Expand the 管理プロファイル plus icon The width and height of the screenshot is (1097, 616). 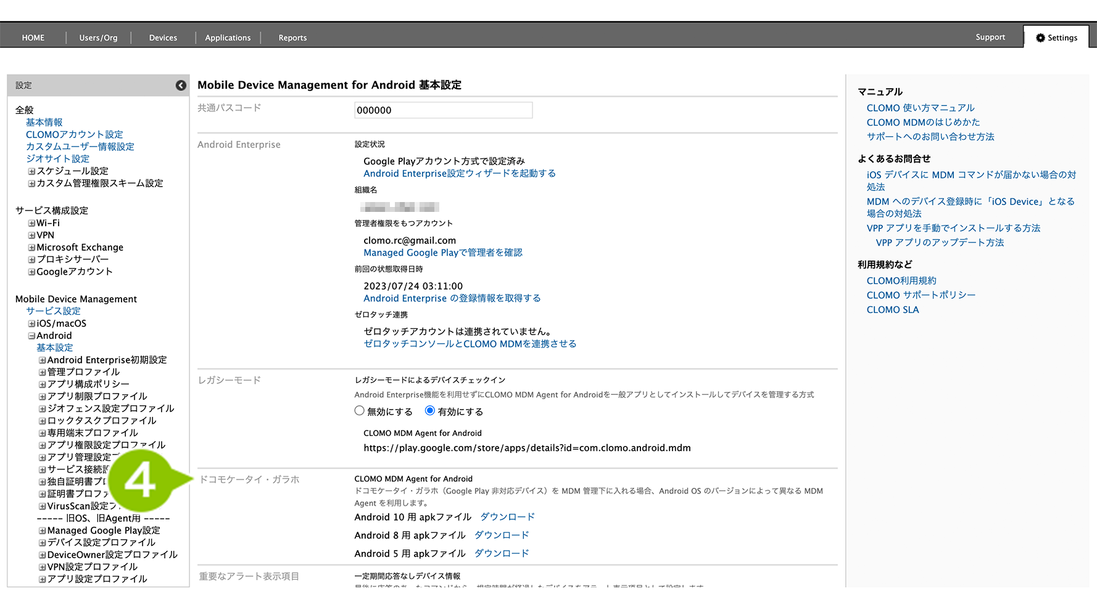click(43, 372)
